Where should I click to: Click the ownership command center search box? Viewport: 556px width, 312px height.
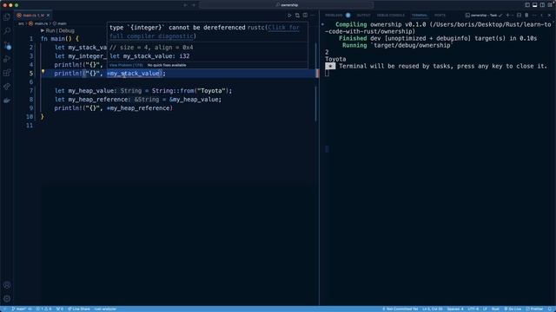(286, 5)
